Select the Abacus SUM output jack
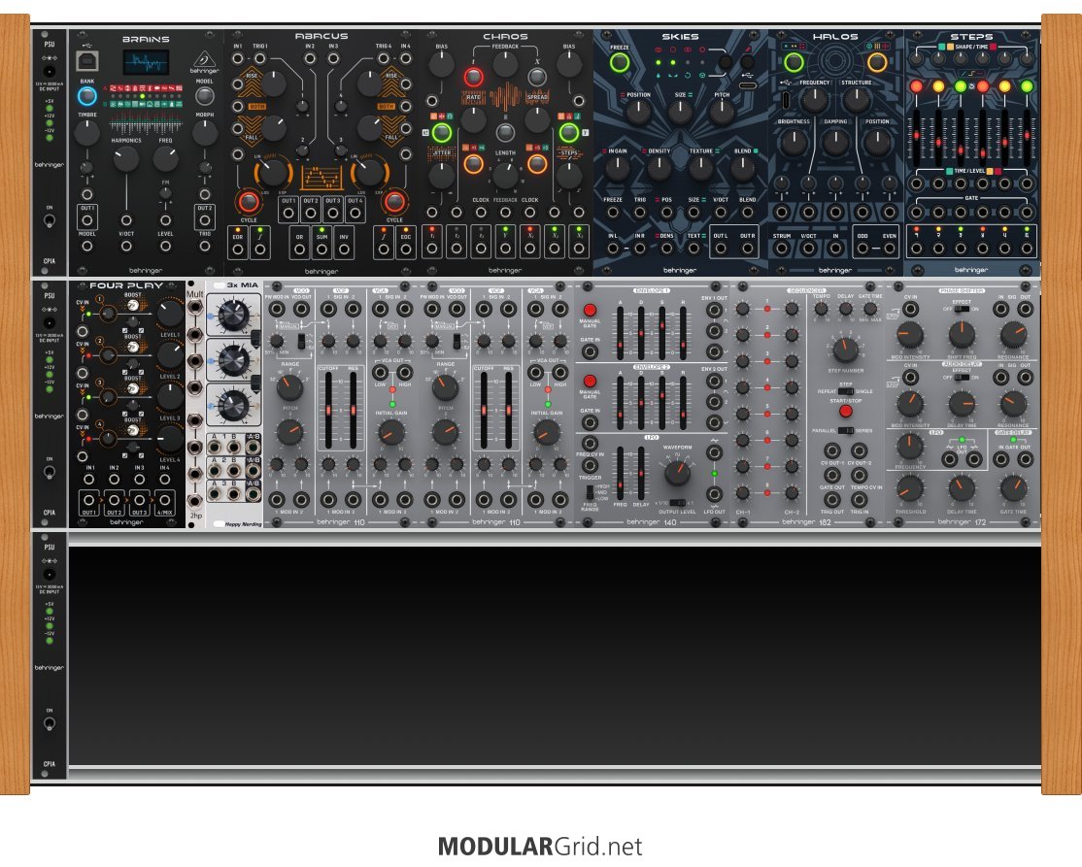 tap(321, 249)
